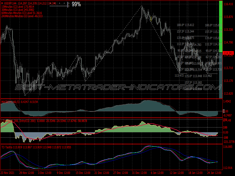Click the 3 Dec 12:00 date label

click(45, 173)
